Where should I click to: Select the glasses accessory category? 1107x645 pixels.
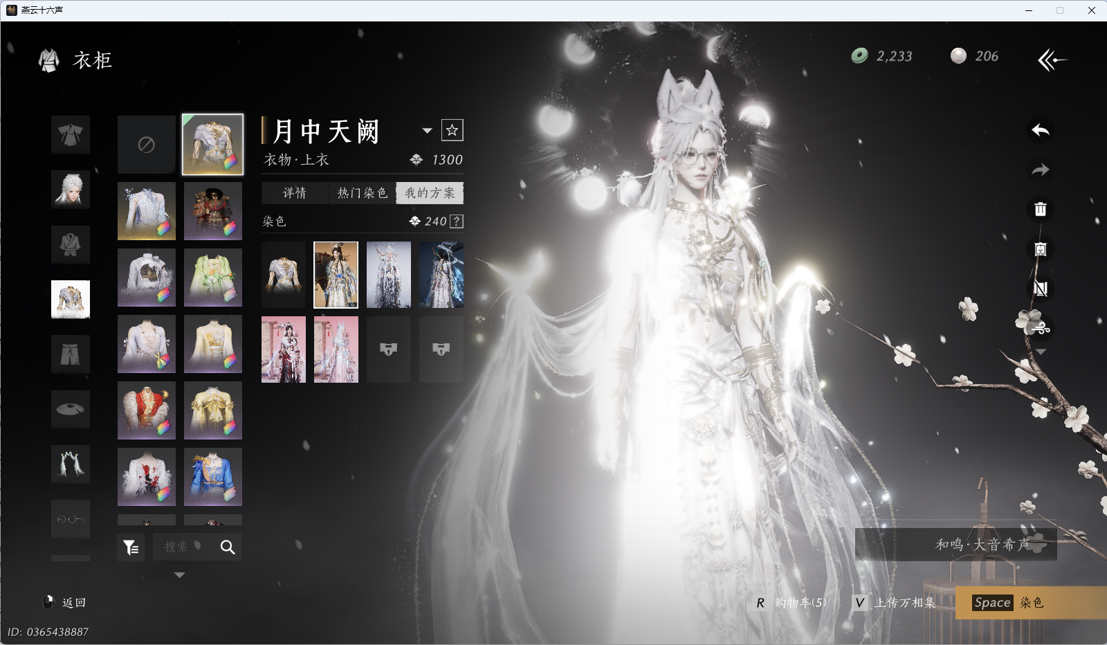click(x=71, y=519)
